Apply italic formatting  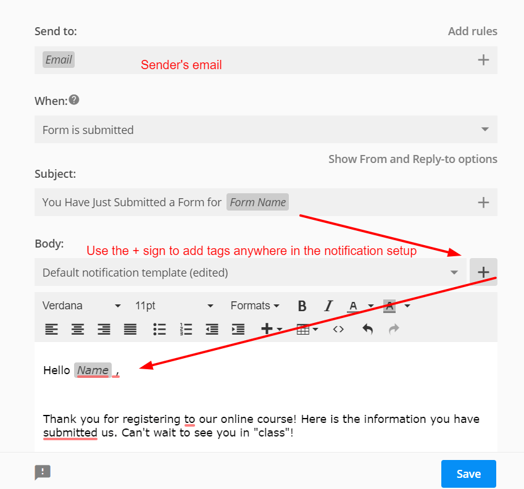tap(328, 306)
